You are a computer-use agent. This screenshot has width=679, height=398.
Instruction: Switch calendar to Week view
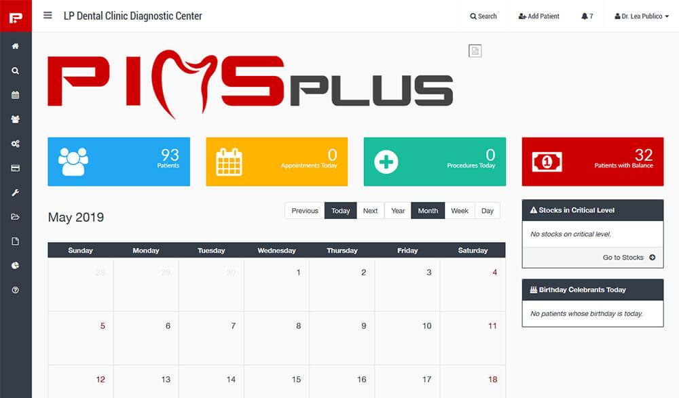(x=460, y=211)
